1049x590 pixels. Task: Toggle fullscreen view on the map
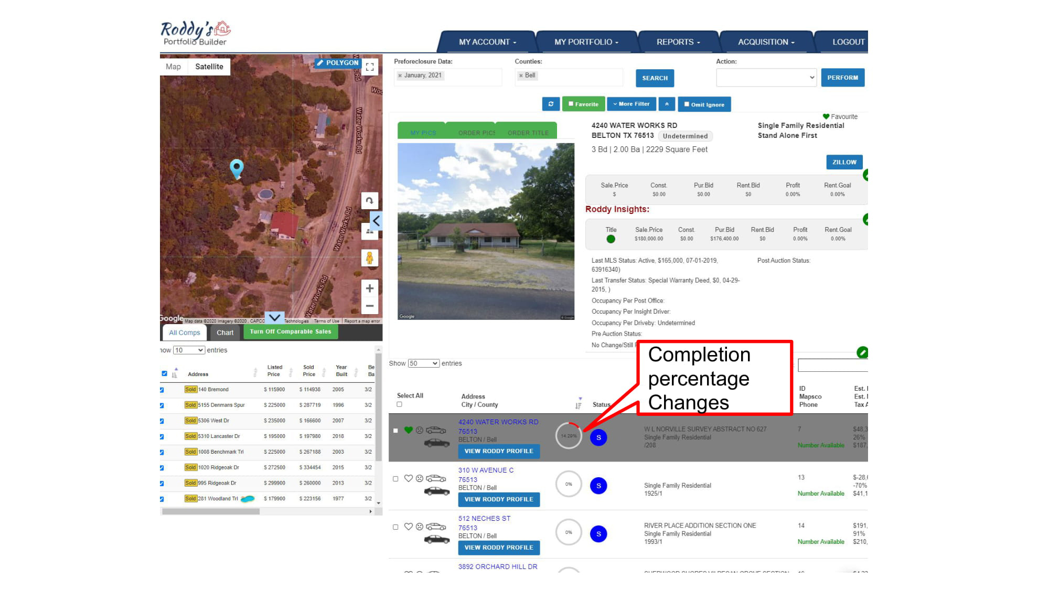[x=370, y=67]
